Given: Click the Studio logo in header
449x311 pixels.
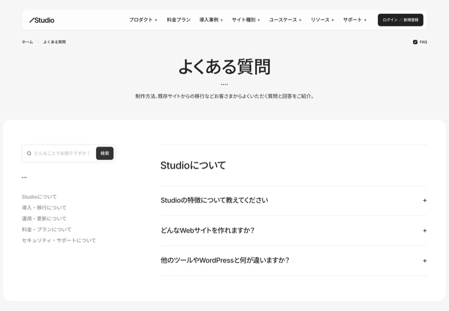Looking at the screenshot, I should coord(42,20).
